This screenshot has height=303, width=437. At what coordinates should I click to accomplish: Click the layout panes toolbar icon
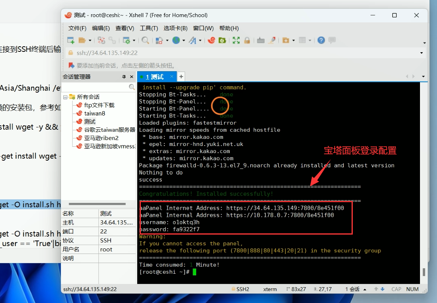[x=303, y=40]
